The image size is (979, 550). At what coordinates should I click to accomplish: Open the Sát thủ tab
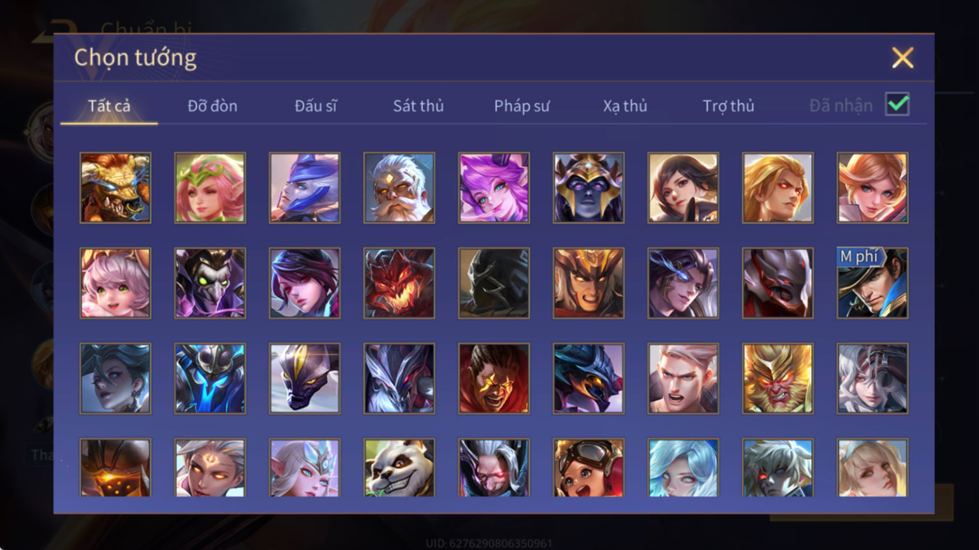(x=418, y=106)
